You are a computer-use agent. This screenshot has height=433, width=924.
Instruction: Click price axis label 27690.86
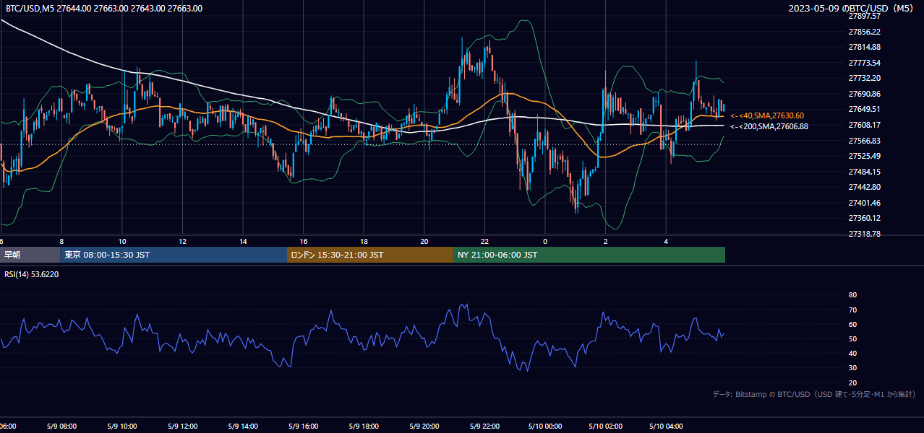click(x=864, y=94)
